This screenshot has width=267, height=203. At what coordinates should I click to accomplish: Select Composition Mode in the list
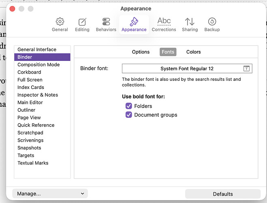point(42,65)
